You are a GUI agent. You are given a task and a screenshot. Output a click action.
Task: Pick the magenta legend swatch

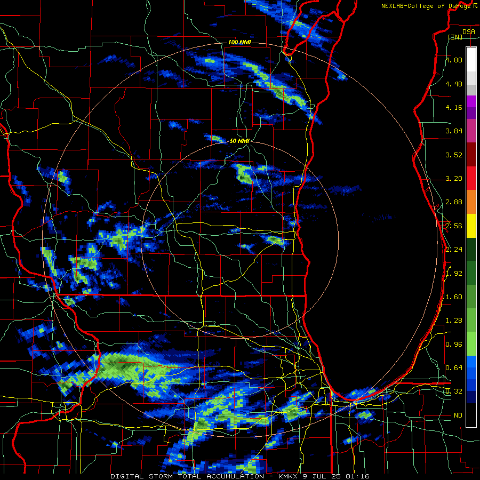coord(471,101)
